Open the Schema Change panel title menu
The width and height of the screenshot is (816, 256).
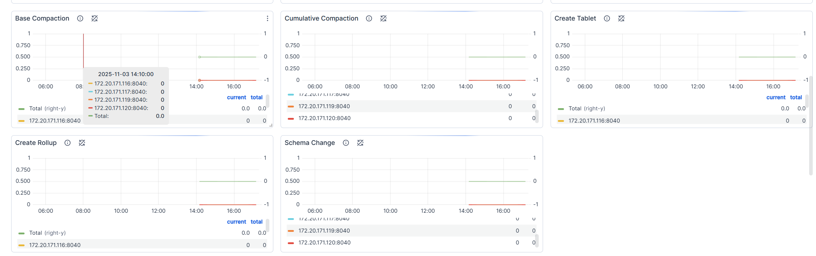(x=309, y=143)
